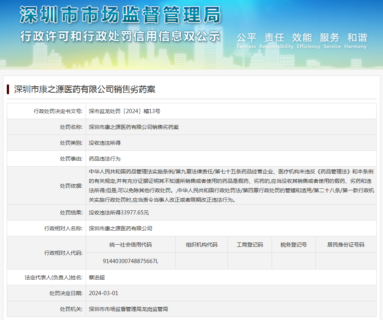Click the 行政相对人名称 label

point(63,228)
